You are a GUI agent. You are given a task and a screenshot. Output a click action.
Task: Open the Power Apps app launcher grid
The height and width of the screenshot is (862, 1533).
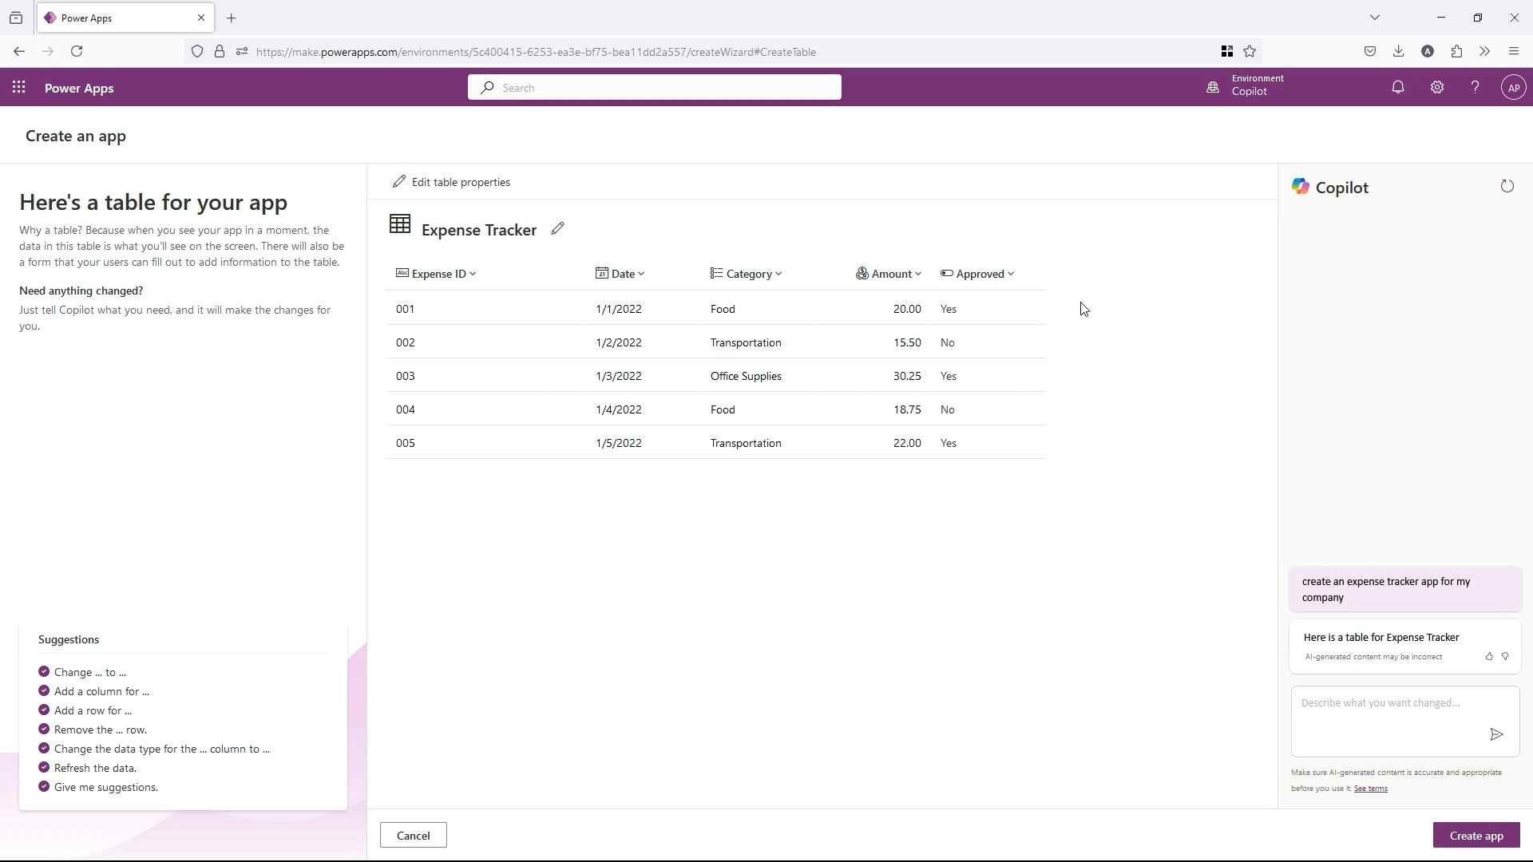[x=18, y=88]
